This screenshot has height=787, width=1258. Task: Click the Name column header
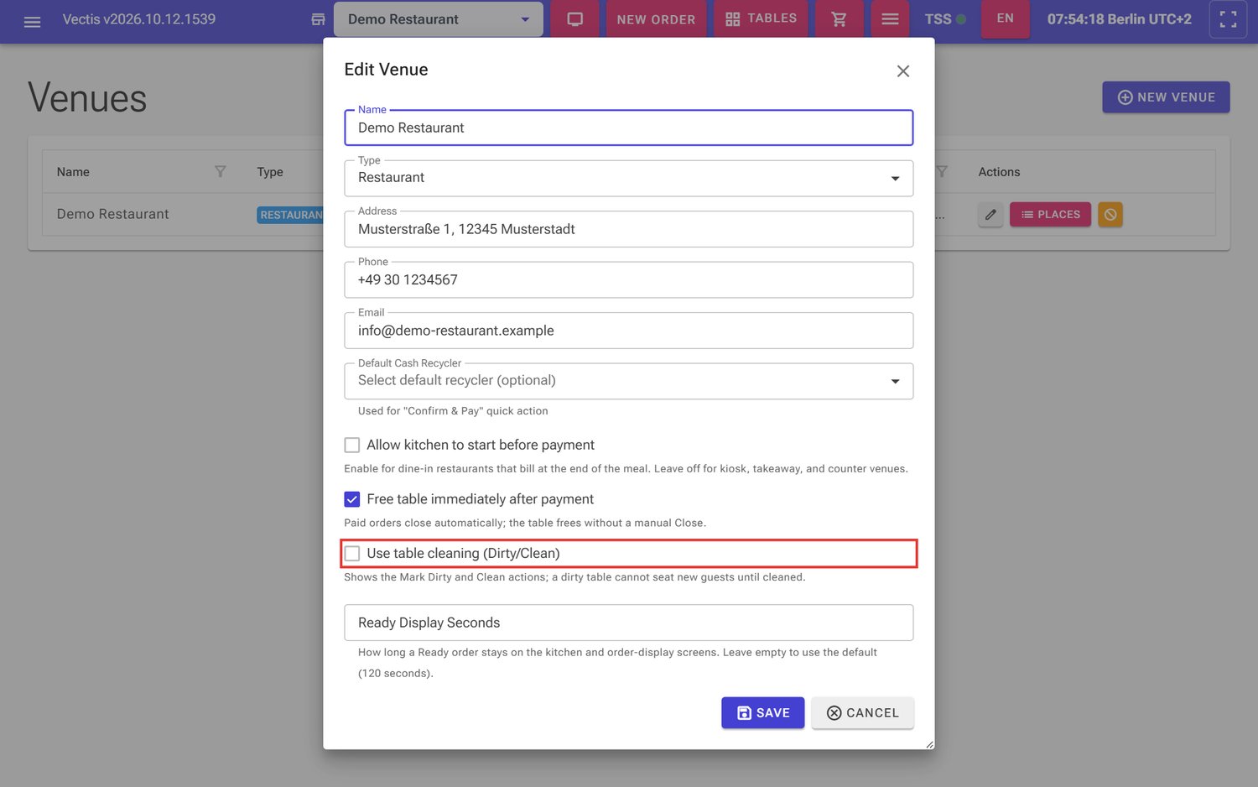click(73, 172)
